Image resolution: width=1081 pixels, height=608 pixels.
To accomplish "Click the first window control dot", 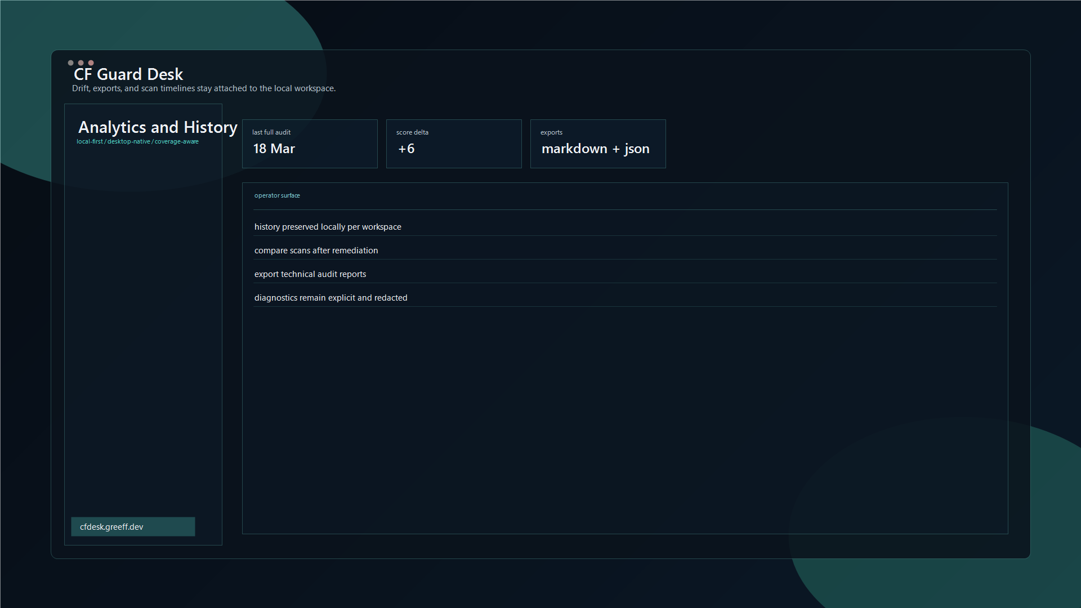I will pos(71,63).
